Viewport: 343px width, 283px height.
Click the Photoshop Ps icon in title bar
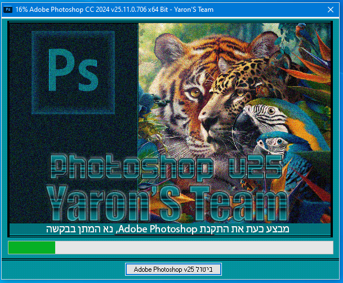point(8,10)
